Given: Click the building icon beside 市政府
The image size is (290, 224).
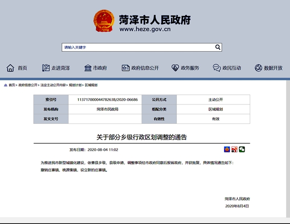Looking at the screenshot, I should pyautogui.click(x=88, y=68).
